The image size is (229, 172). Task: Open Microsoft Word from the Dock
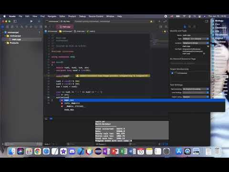[x=132, y=151]
